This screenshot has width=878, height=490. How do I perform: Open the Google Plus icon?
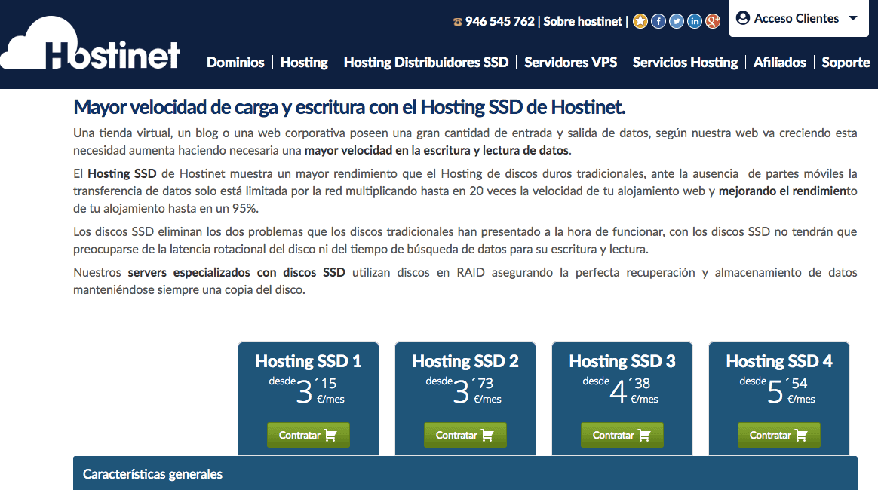(713, 21)
